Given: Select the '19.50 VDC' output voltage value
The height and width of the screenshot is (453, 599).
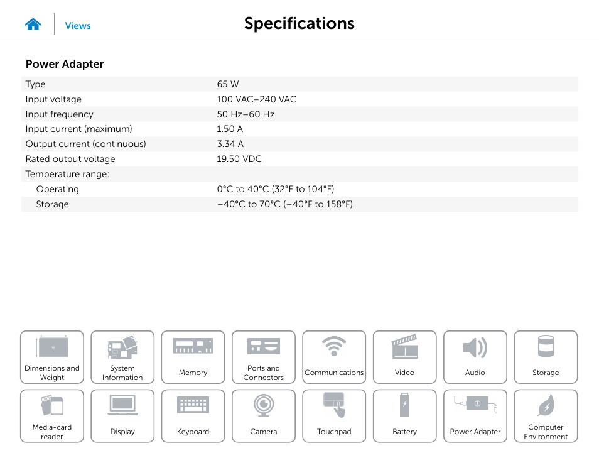Looking at the screenshot, I should point(239,159).
